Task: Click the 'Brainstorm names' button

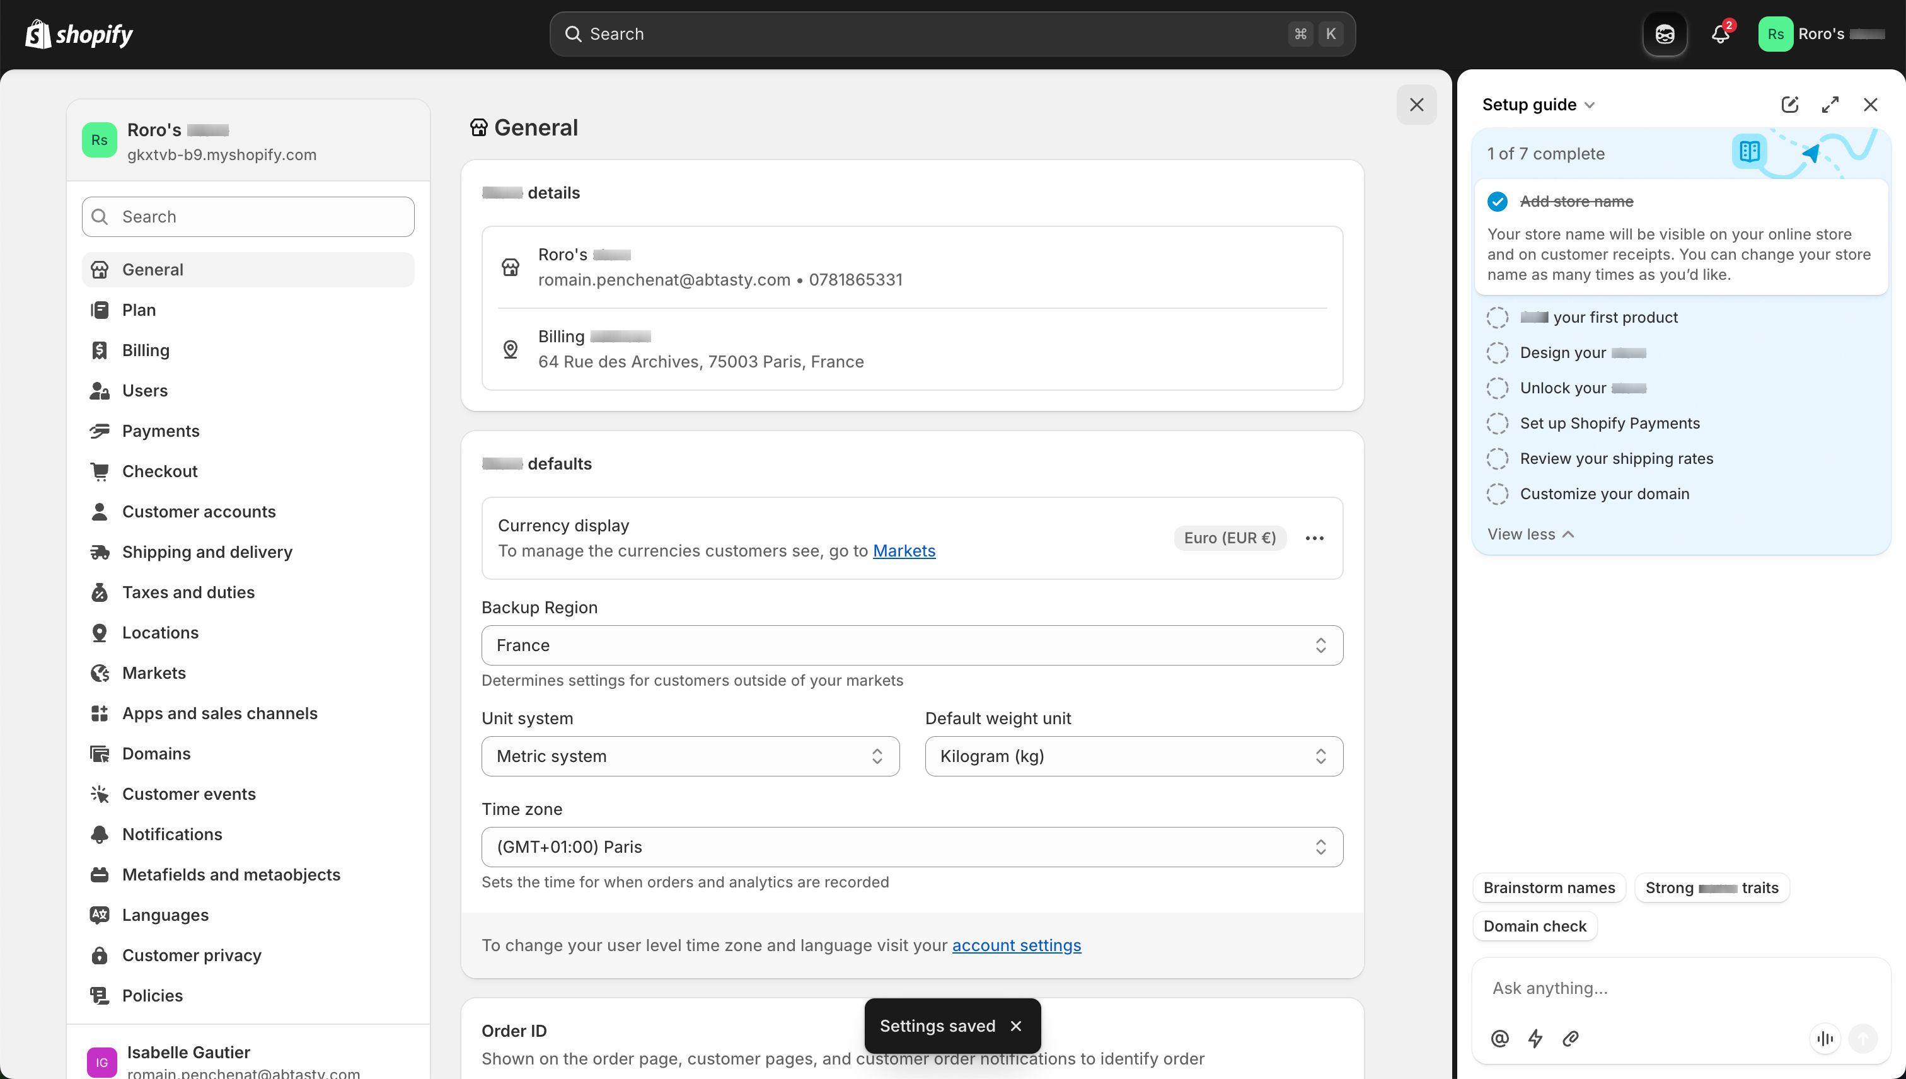Action: [x=1548, y=887]
